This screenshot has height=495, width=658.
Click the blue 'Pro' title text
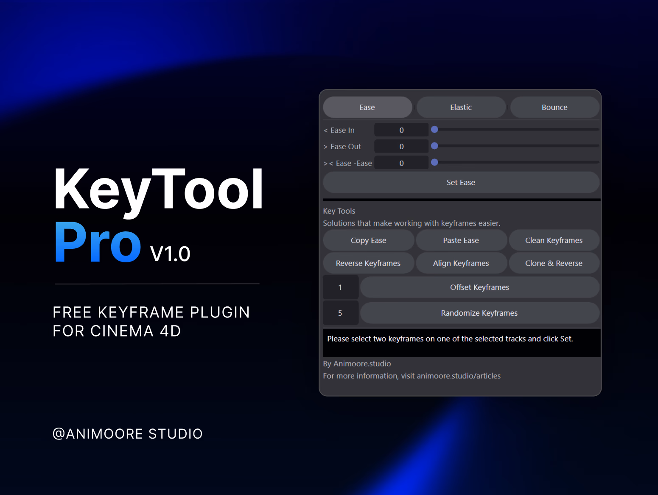click(x=98, y=242)
